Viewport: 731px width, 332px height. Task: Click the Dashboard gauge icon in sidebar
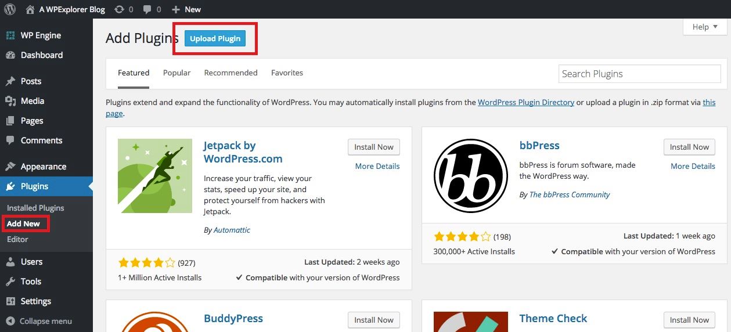pos(10,55)
